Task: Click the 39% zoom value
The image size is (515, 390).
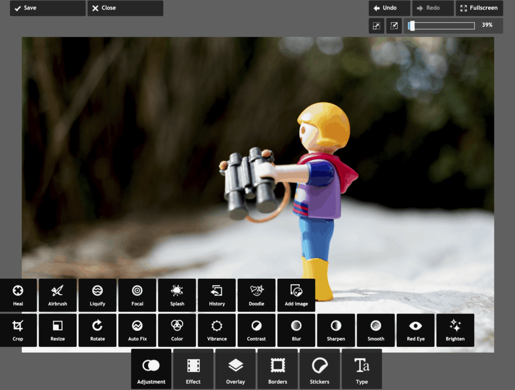Action: pos(487,25)
